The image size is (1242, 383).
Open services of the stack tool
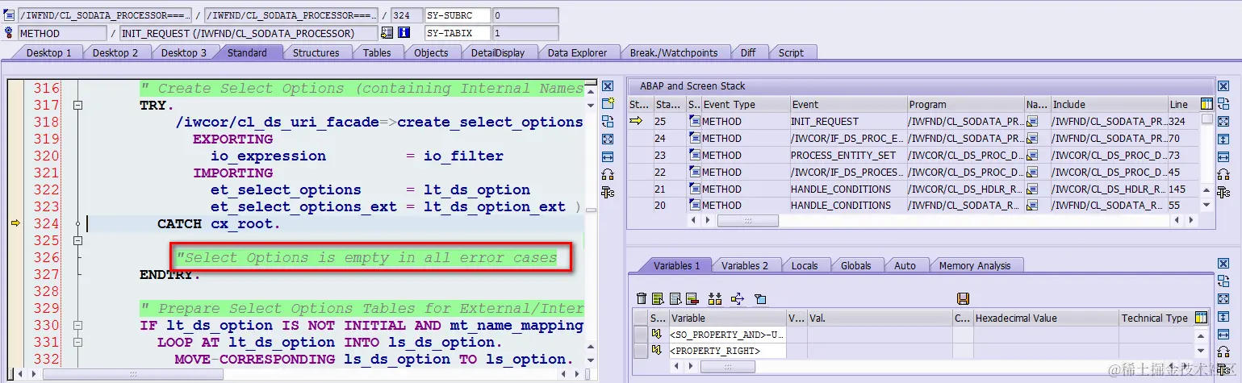[x=1223, y=174]
